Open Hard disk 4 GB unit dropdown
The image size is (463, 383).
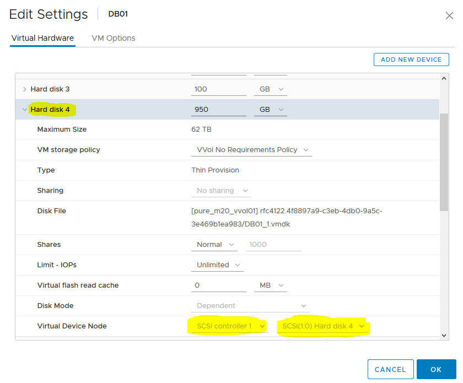(x=270, y=110)
